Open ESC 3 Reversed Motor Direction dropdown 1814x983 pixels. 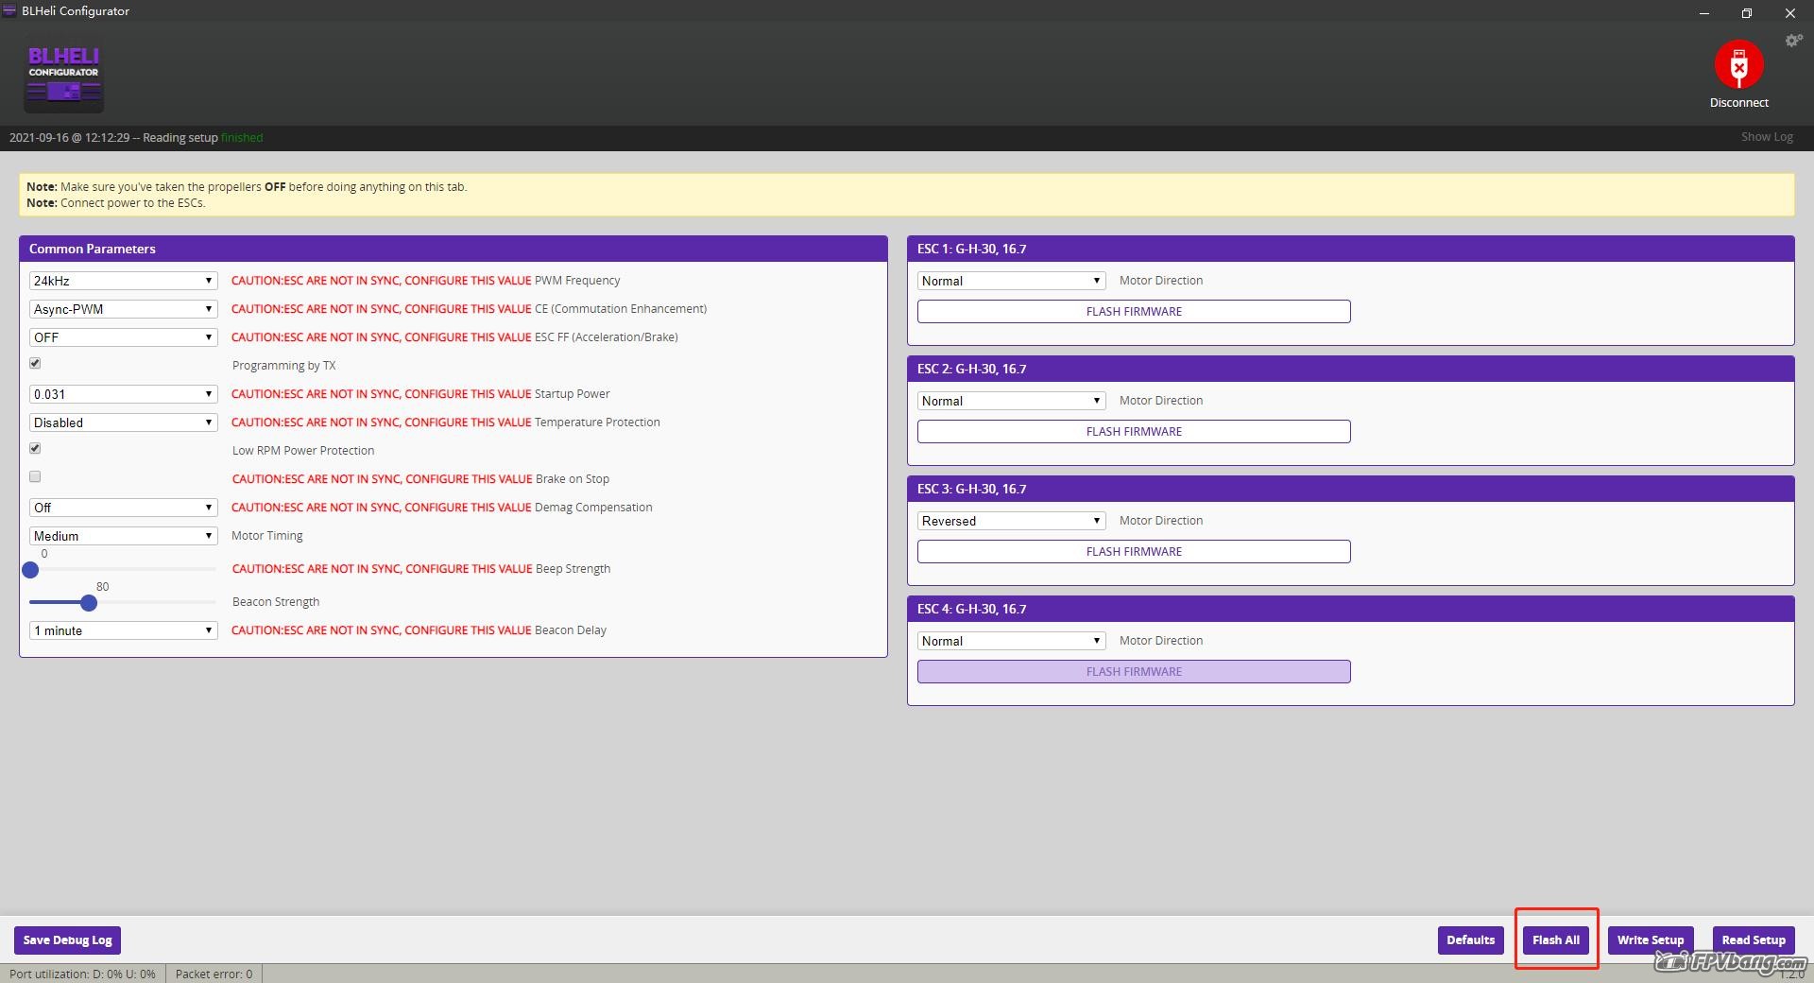pyautogui.click(x=1012, y=521)
